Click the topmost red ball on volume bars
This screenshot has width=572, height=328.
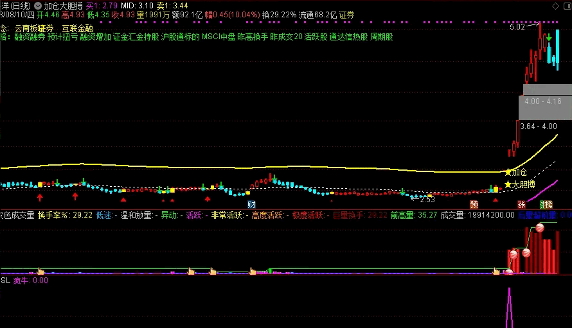tap(540, 228)
